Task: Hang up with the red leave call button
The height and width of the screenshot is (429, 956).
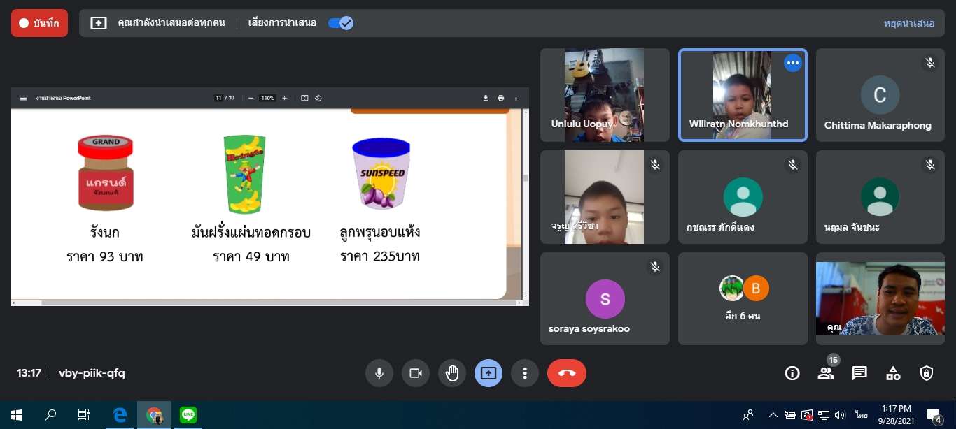Action: [x=566, y=373]
